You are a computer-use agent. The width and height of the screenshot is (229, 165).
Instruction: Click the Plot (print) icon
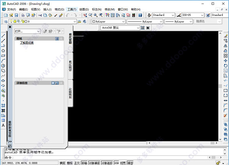23,15
